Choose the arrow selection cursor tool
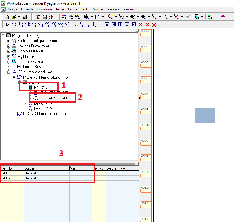 (8, 24)
